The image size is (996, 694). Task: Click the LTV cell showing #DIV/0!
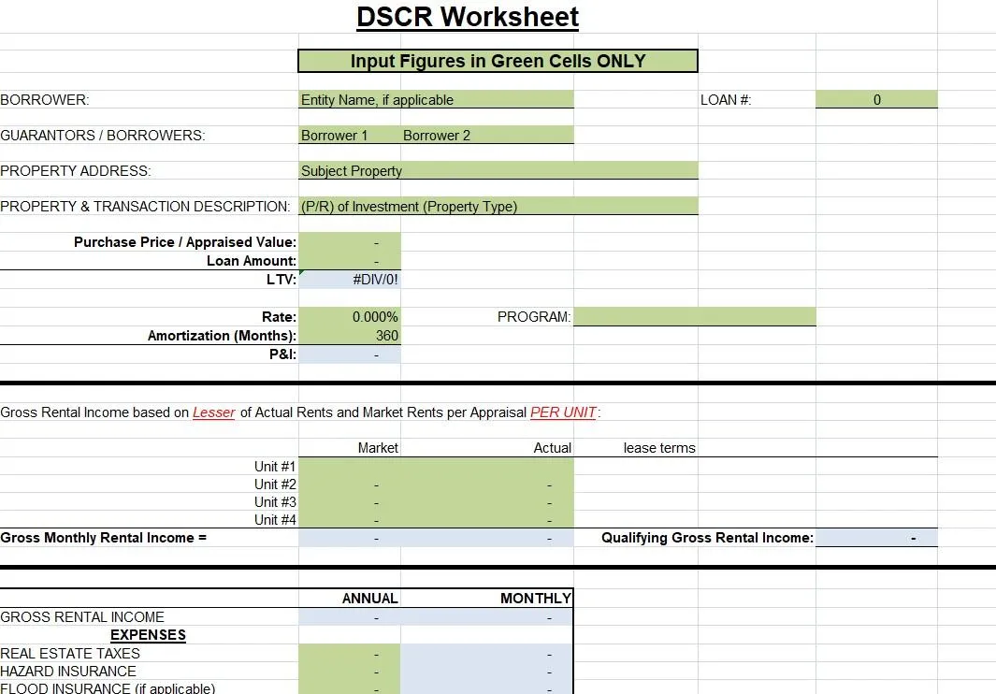(350, 280)
